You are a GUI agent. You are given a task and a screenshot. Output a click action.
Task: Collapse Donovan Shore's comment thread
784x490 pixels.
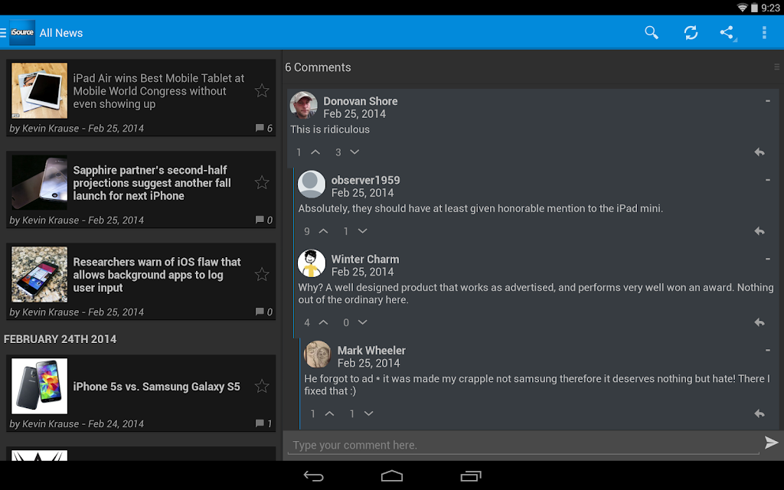point(767,101)
